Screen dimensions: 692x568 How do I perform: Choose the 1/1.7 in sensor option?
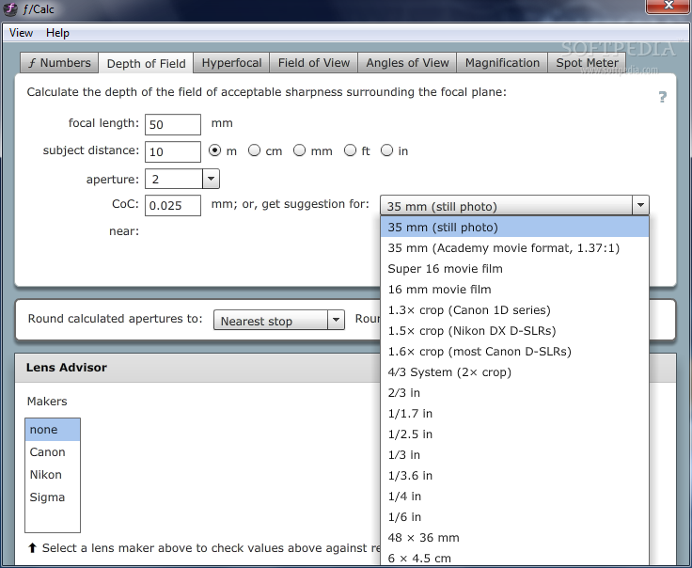(514, 414)
